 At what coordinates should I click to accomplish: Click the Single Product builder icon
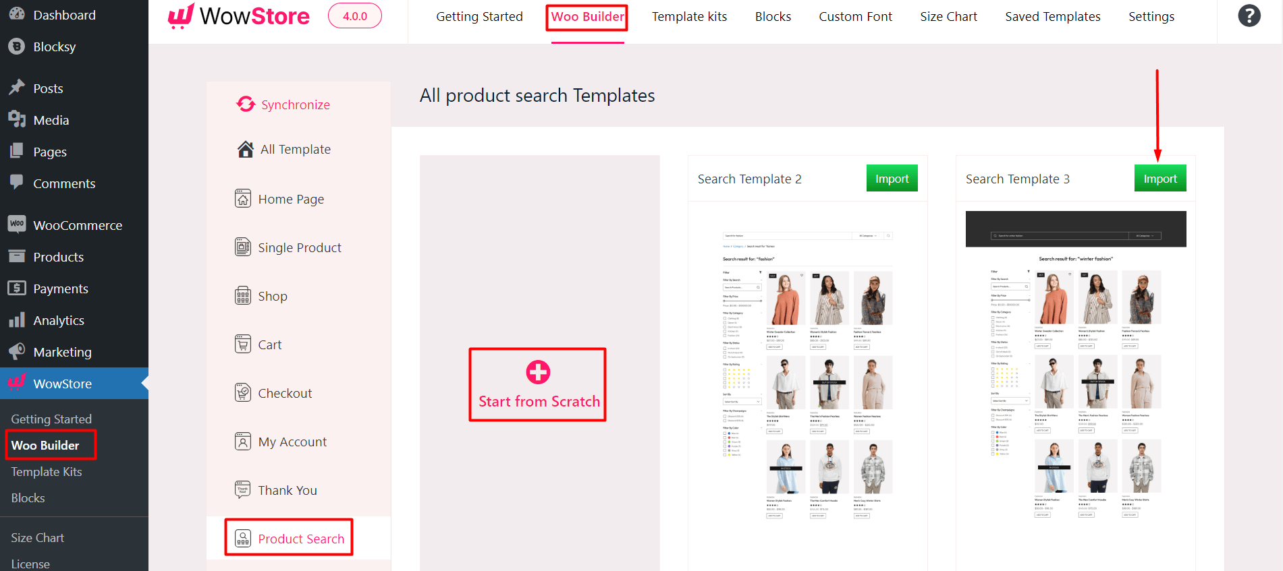(x=243, y=247)
